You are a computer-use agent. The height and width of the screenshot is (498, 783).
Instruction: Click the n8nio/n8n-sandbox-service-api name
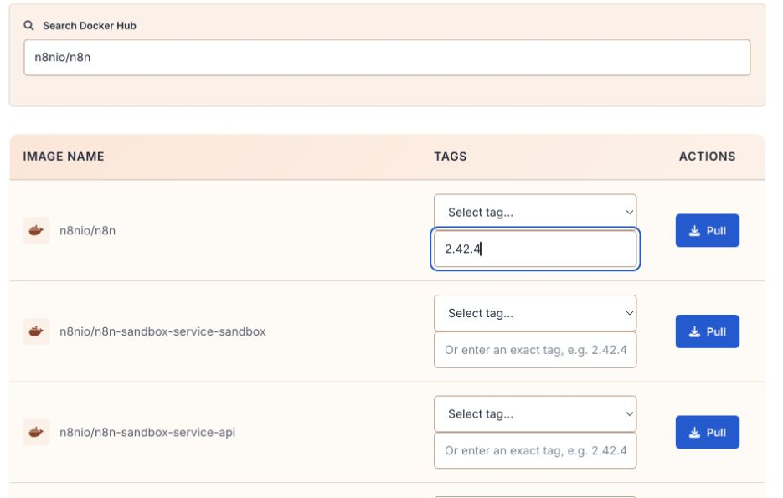(x=147, y=432)
